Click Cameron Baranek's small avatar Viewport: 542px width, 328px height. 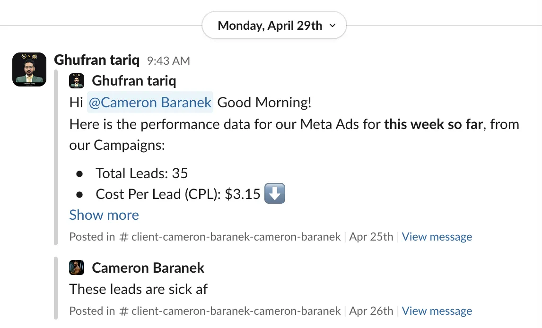[77, 268]
